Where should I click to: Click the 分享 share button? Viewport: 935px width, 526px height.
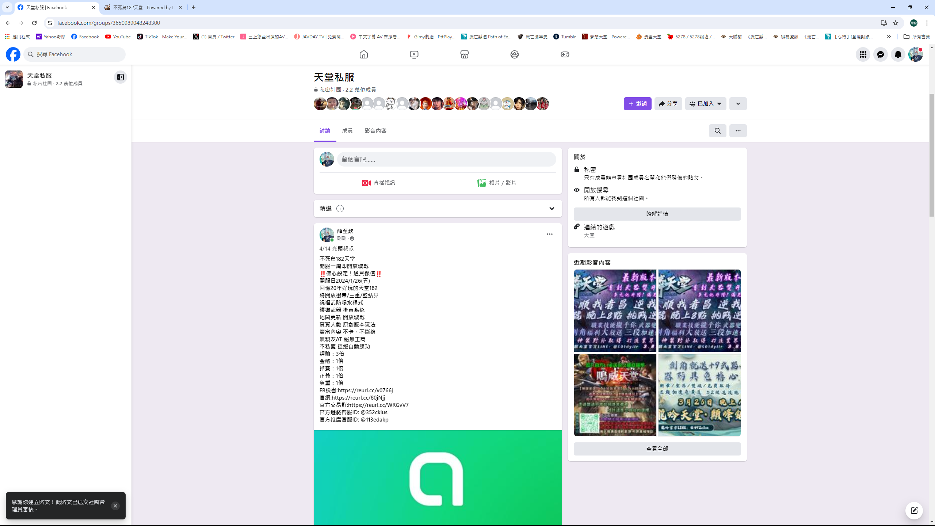pyautogui.click(x=668, y=104)
